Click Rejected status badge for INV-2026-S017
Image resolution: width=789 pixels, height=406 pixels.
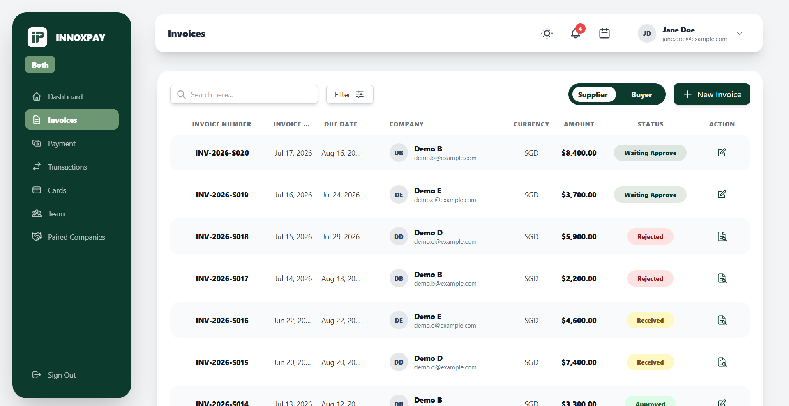[650, 278]
